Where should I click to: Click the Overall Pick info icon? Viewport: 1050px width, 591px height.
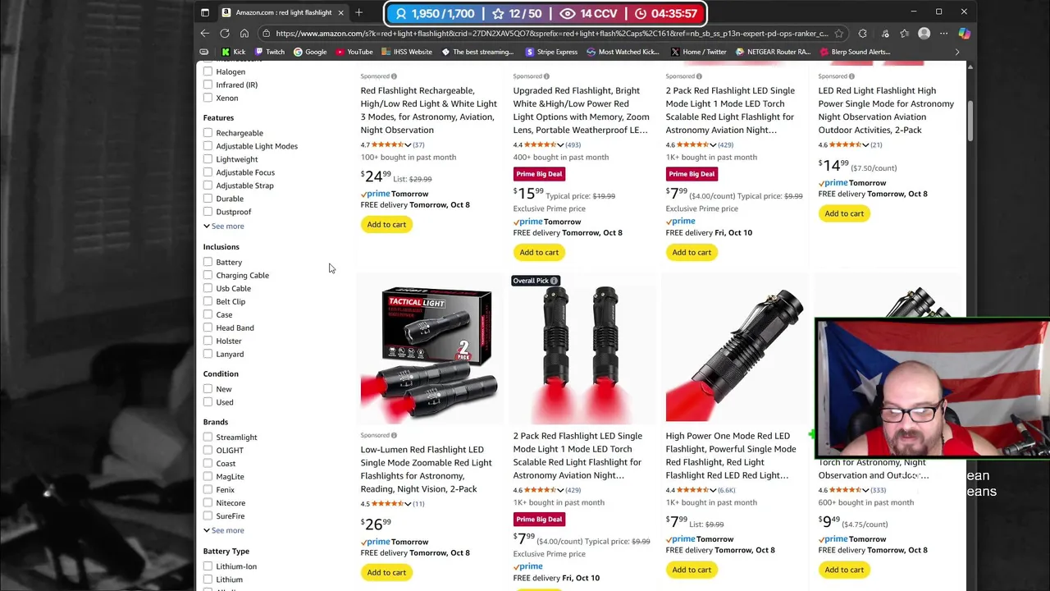click(554, 281)
